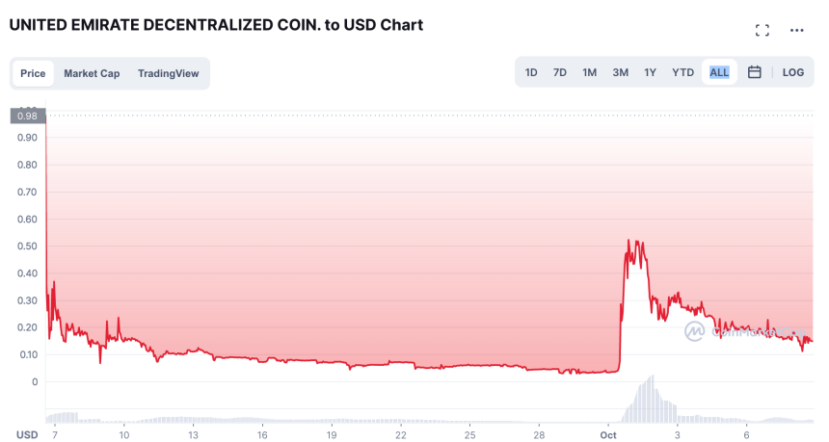Screen dimensions: 829x442
Task: Select the 7D time range
Action: pyautogui.click(x=559, y=72)
